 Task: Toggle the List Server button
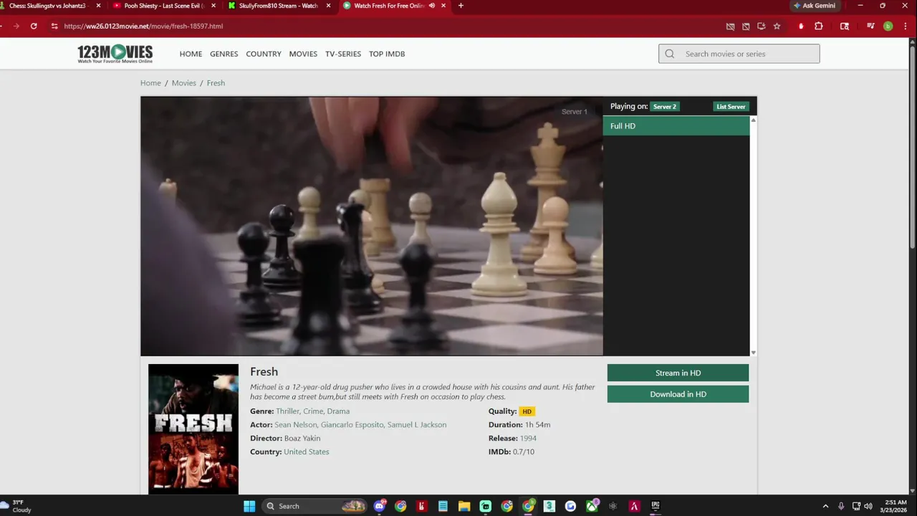731,107
